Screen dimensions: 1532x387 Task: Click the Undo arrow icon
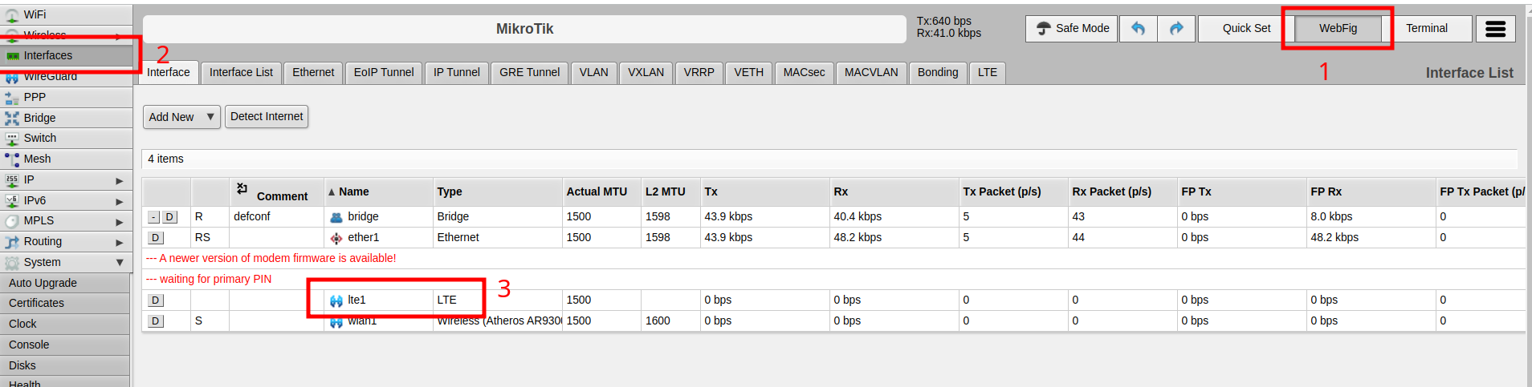(x=1138, y=29)
